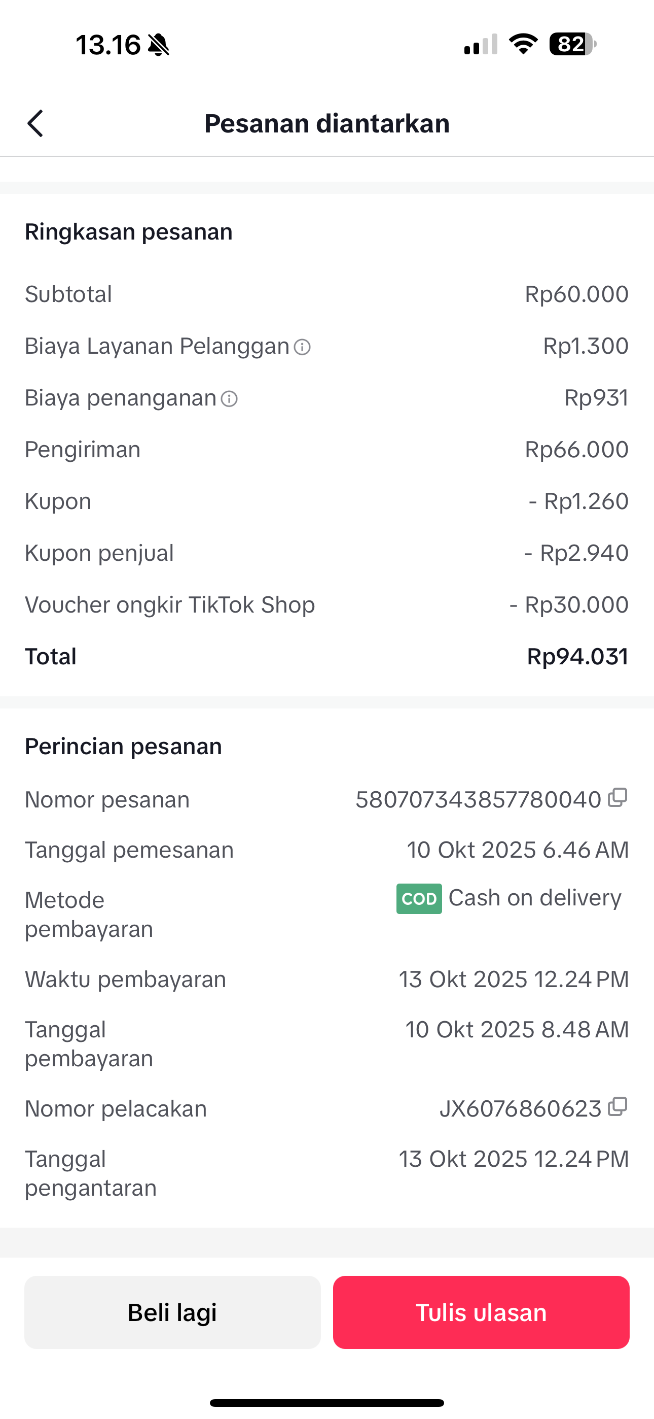Tap the Pesanan diantarkan title
The image size is (654, 1419).
coord(327,123)
